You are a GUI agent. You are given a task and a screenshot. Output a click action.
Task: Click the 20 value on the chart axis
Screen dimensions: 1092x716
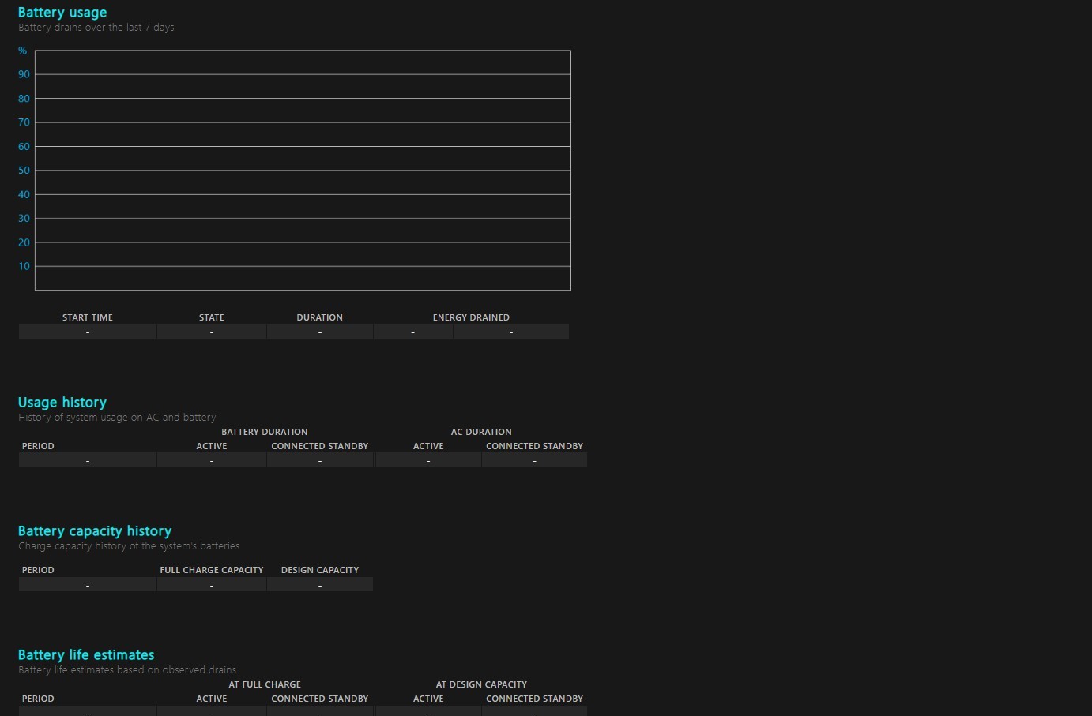point(24,242)
